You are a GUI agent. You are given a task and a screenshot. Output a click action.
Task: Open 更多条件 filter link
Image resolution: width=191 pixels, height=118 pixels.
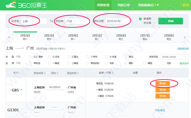pyautogui.click(x=184, y=63)
